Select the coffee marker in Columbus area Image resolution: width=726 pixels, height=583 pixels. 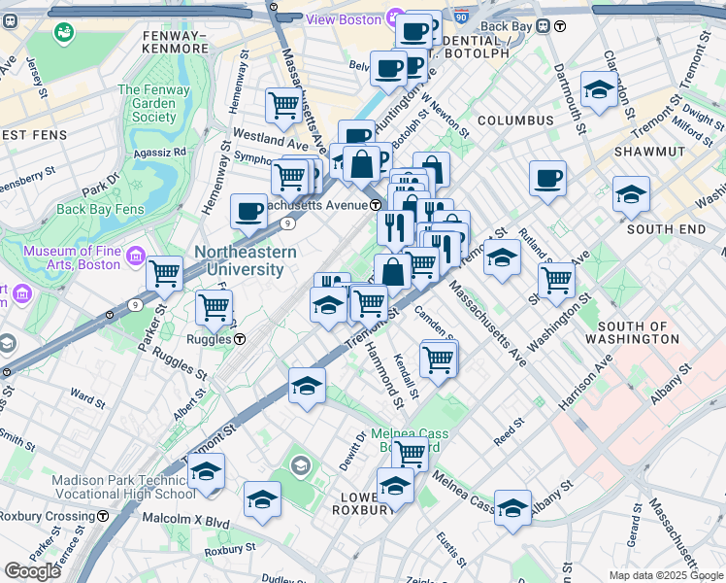547,179
